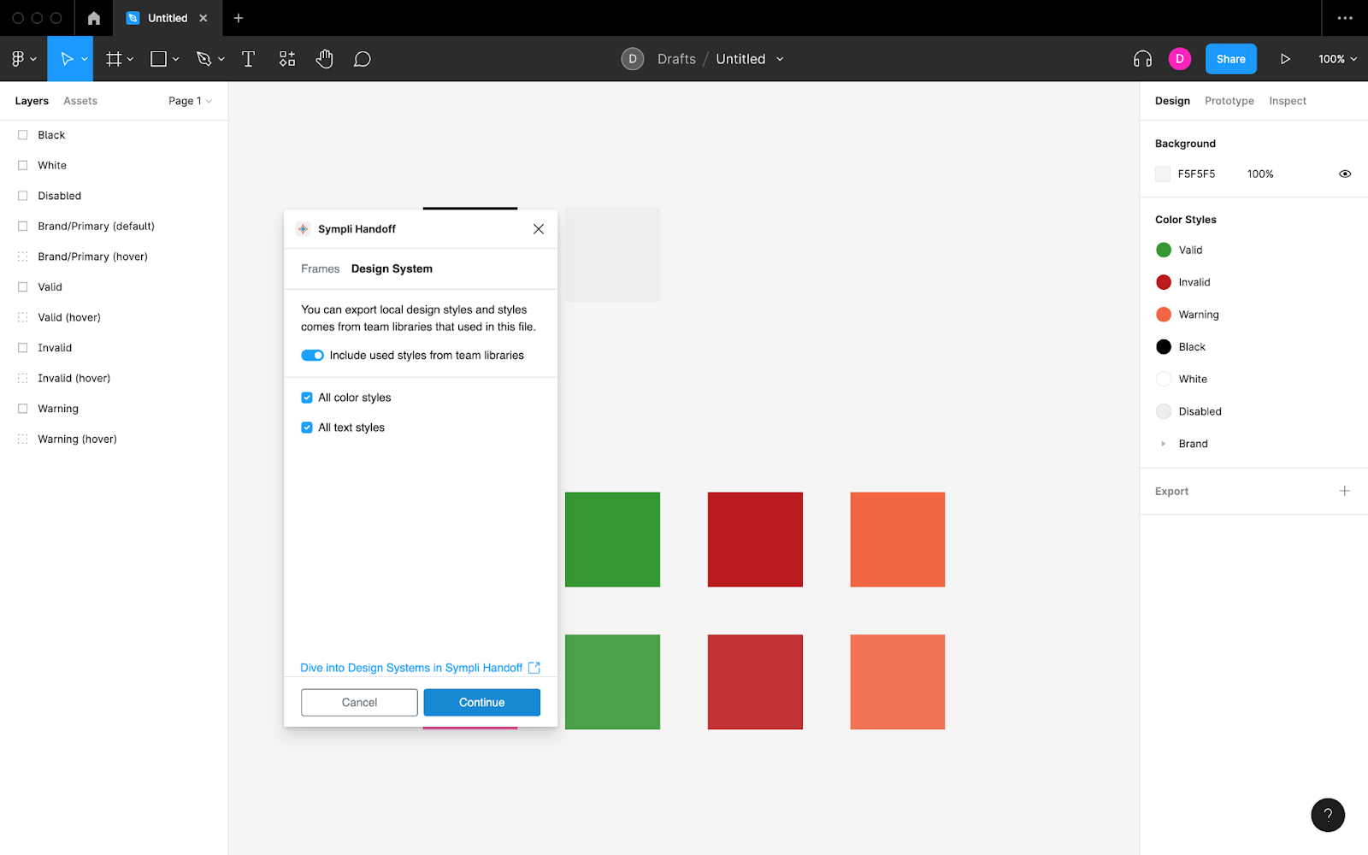
Task: Close the Sympli Handoff dialog
Action: [x=539, y=229]
